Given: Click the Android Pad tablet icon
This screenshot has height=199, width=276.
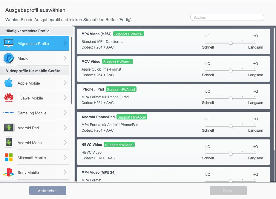Looking at the screenshot, I should (x=9, y=128).
